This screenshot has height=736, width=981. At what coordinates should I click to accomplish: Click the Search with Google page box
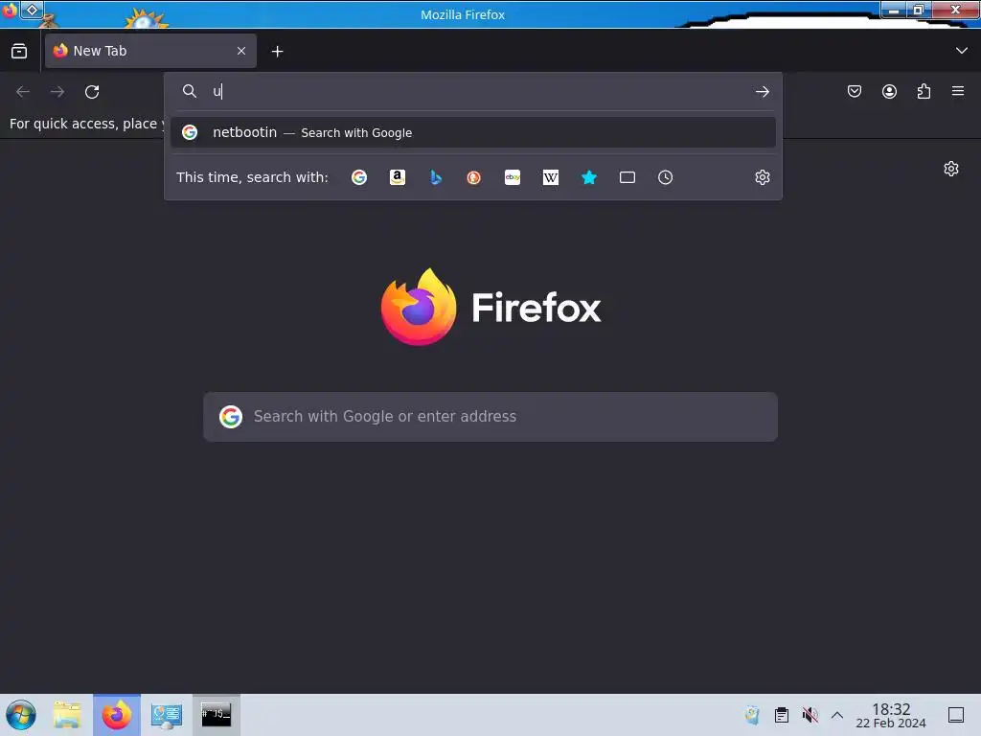(490, 417)
